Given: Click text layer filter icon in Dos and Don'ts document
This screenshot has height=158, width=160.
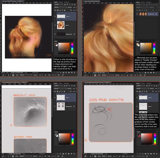Looking at the screenshot, I should [152, 86].
